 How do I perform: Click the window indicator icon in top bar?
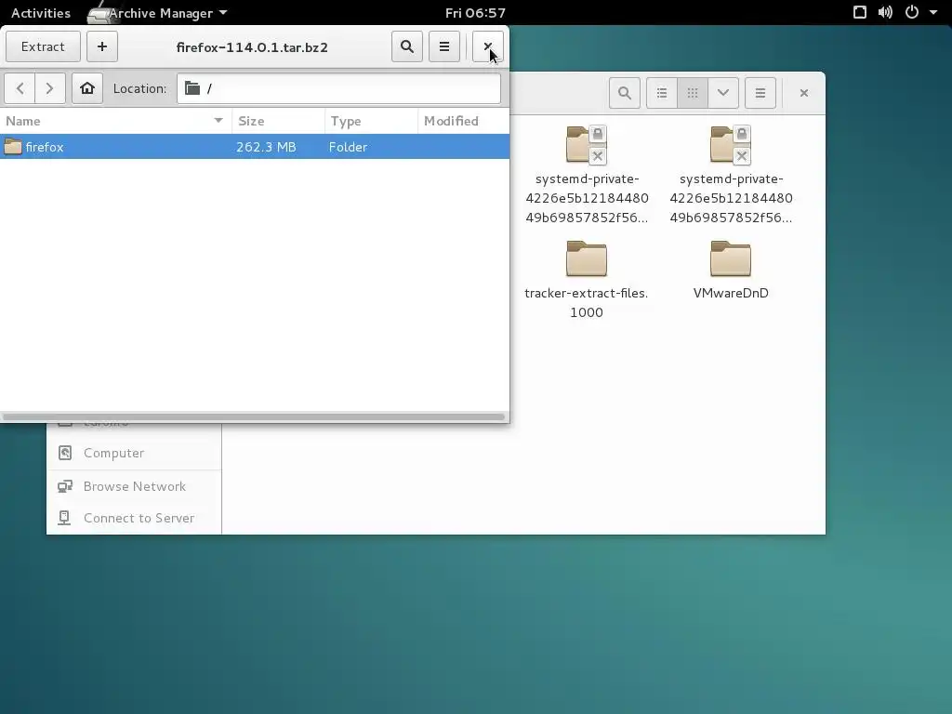[860, 13]
